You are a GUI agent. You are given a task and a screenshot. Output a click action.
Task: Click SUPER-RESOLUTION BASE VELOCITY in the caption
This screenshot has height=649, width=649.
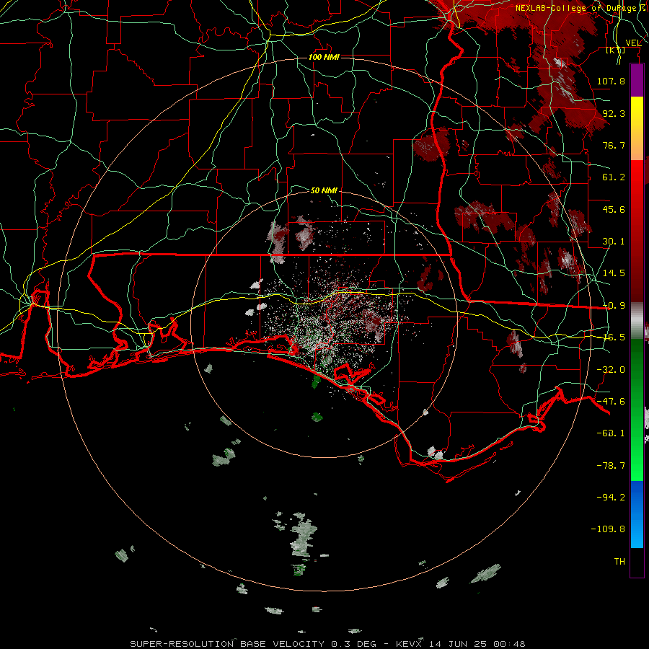[227, 644]
